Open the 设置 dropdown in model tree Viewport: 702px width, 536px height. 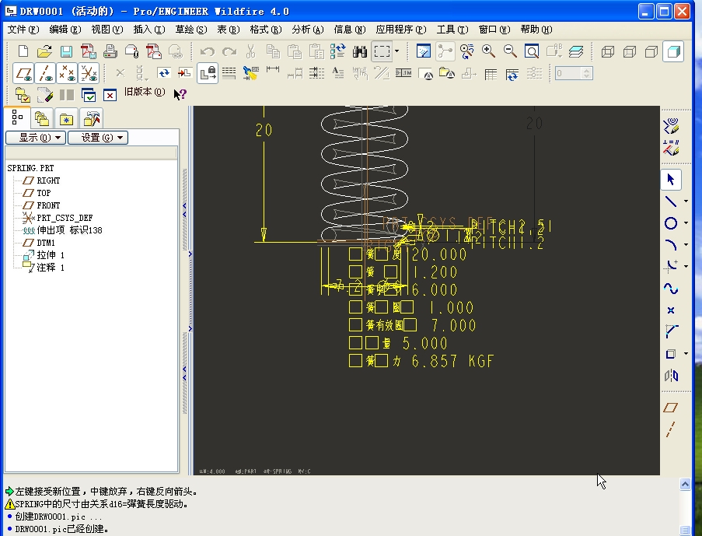[98, 138]
